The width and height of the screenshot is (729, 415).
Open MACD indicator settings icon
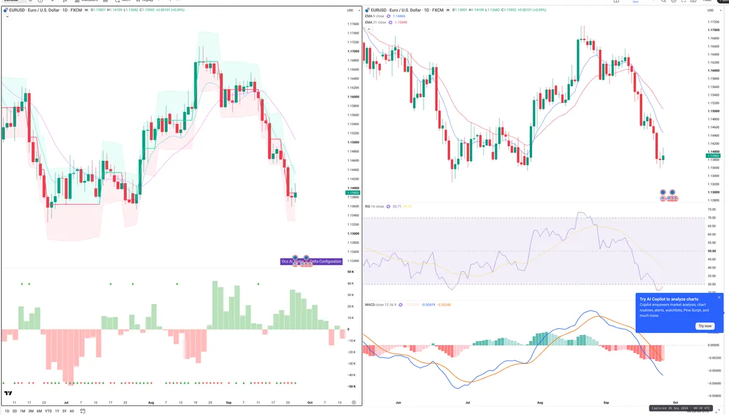(x=400, y=305)
